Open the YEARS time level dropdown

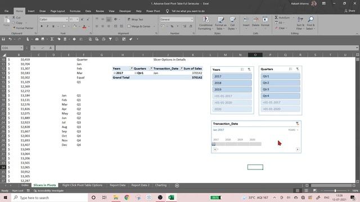293,130
